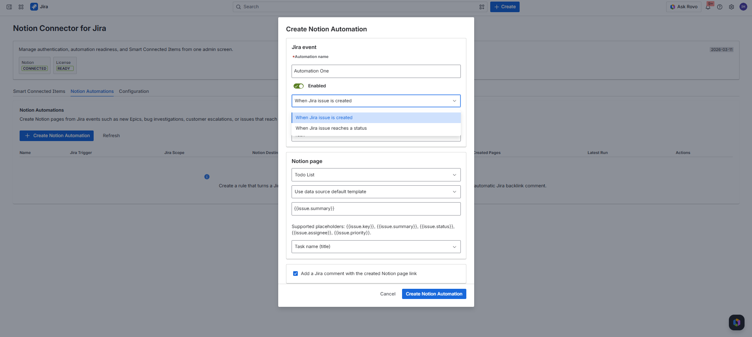
Task: Click the Jira Trigger column header
Action: click(81, 153)
